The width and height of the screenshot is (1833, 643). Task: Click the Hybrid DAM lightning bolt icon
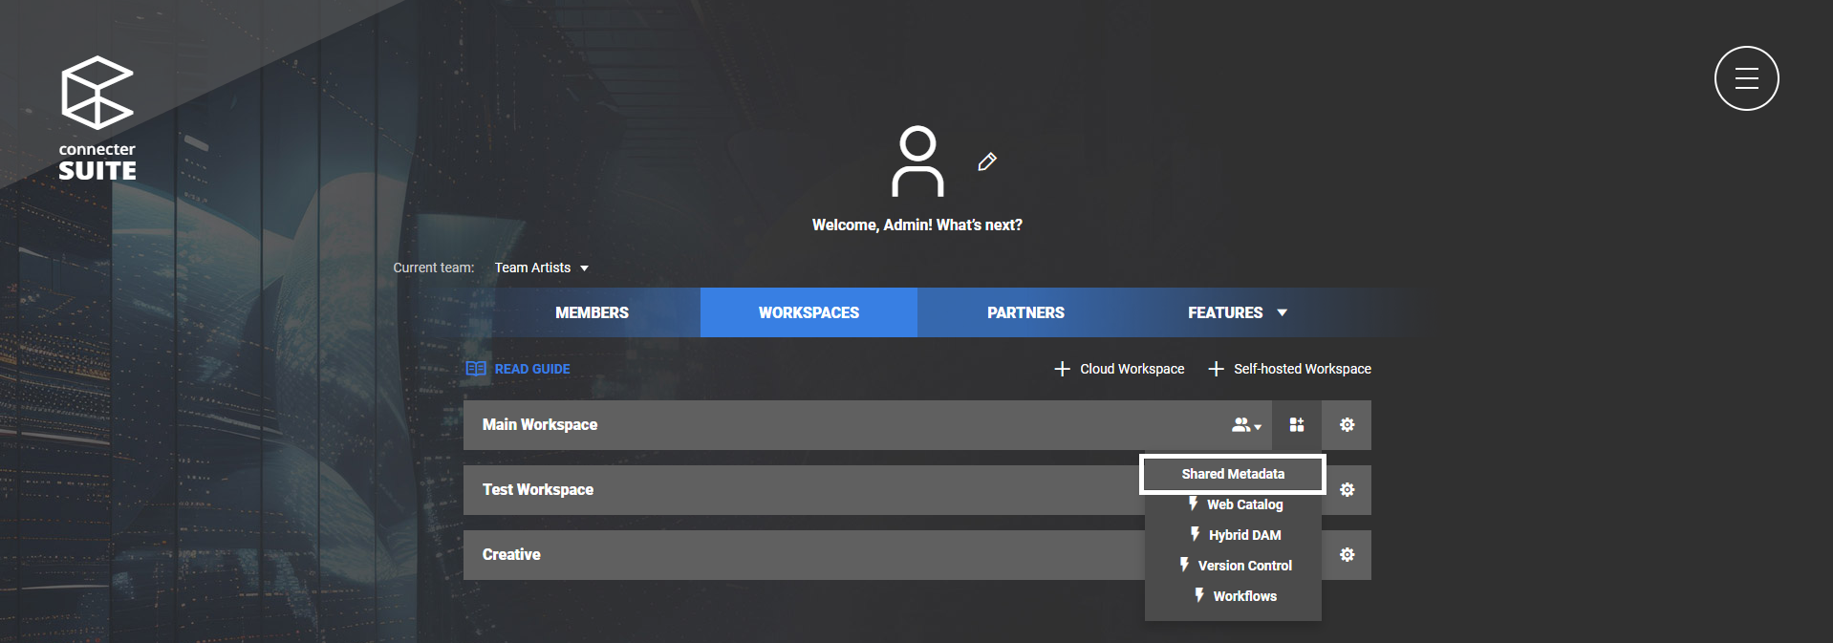click(1195, 533)
